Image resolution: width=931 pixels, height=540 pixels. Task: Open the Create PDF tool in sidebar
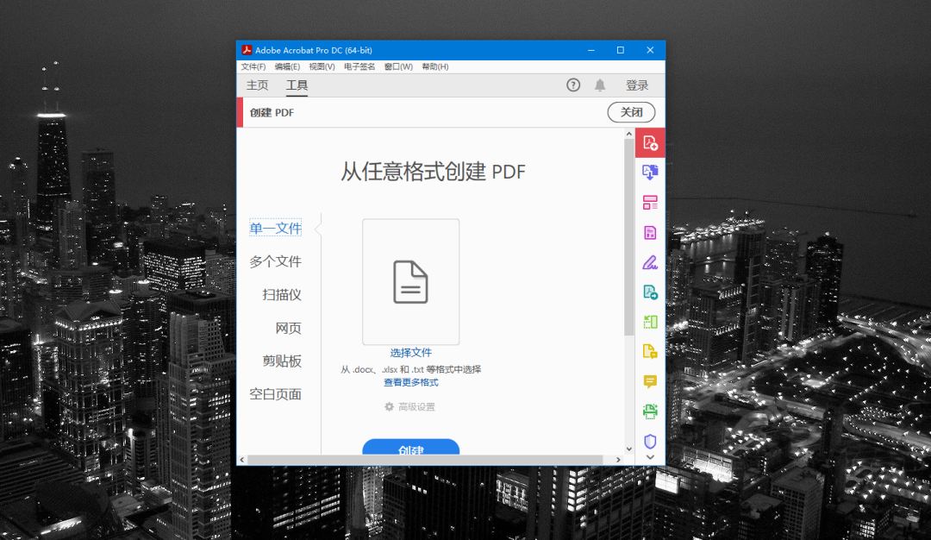(x=650, y=143)
